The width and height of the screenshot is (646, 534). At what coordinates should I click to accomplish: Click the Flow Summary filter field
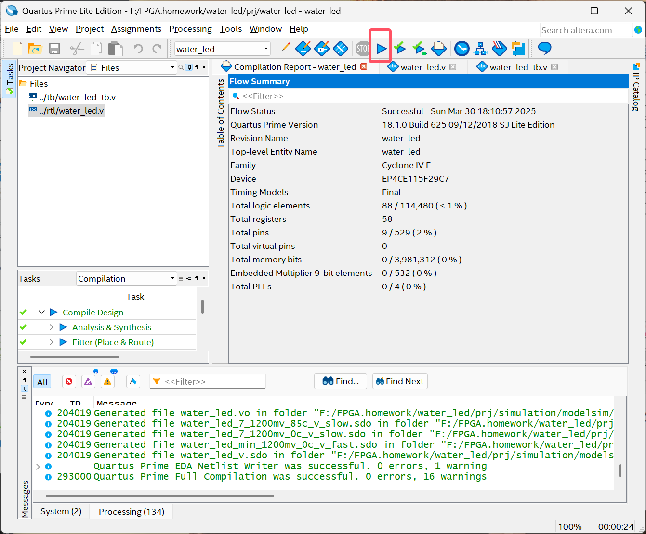pyautogui.click(x=428, y=96)
